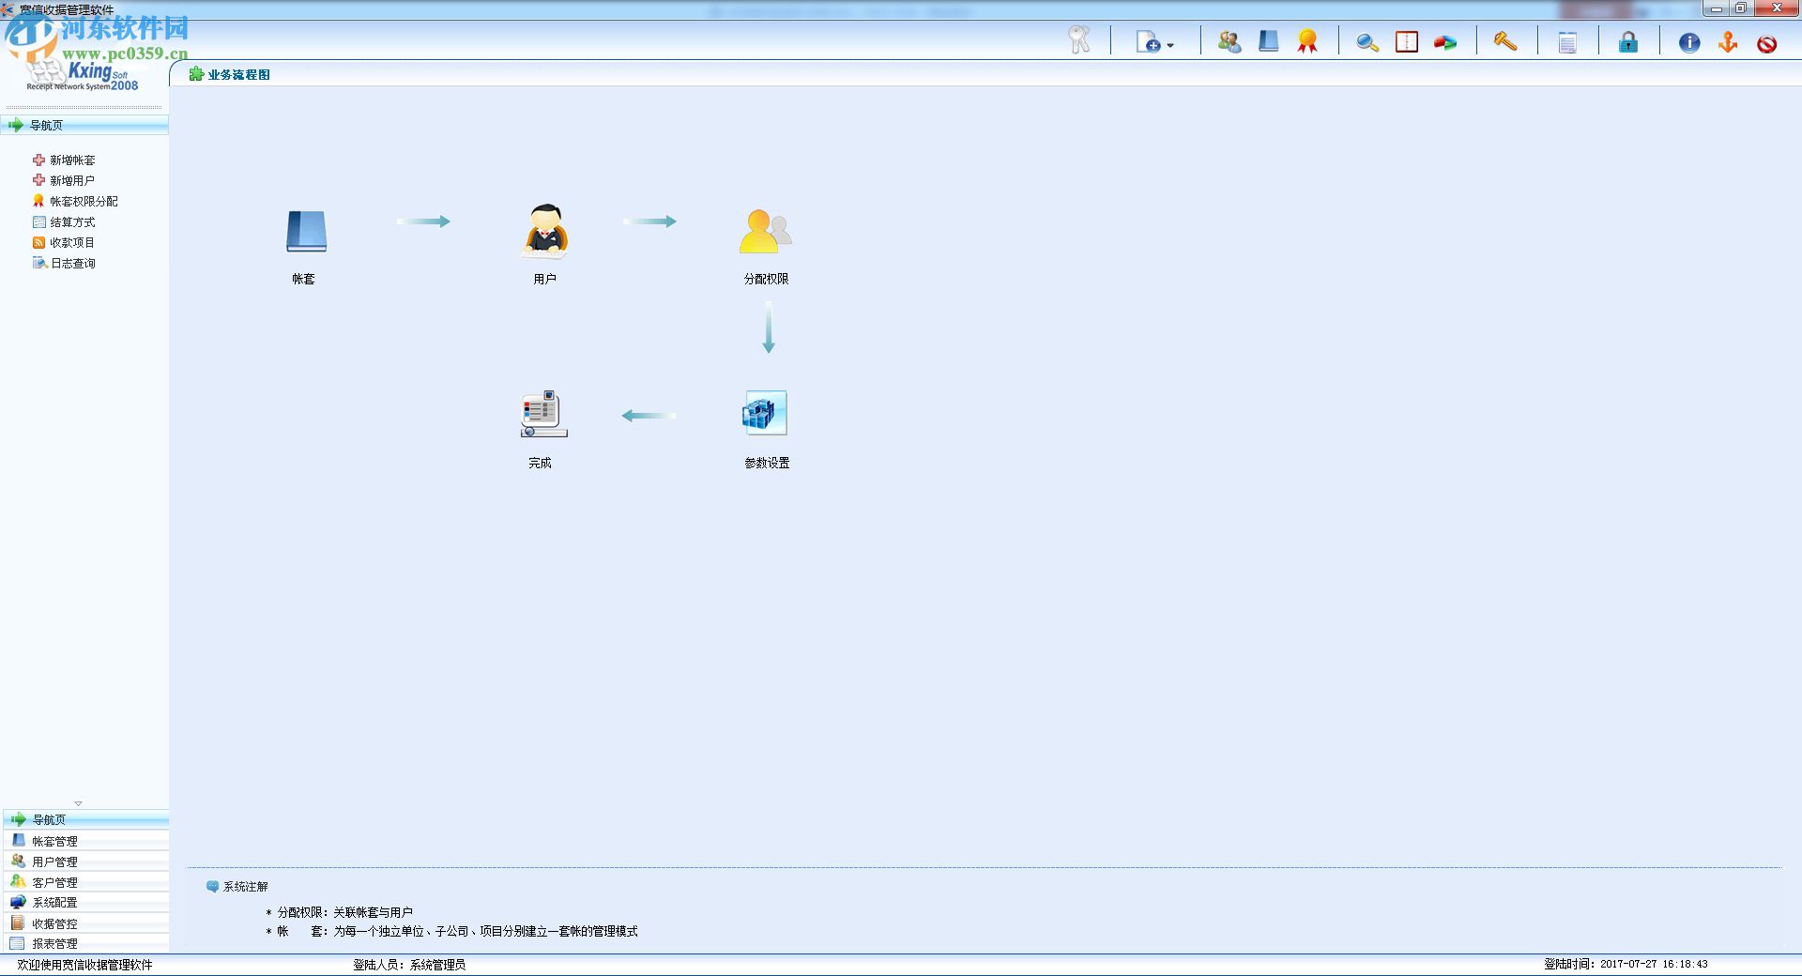Click the keys icon in the toolbar
This screenshot has width=1802, height=976.
pos(1078,40)
